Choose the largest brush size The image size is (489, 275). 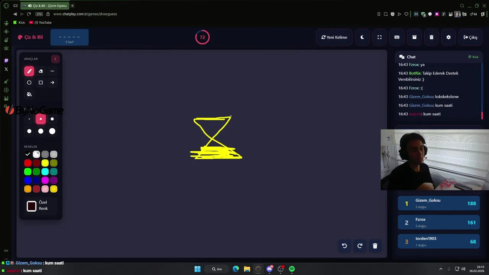pyautogui.click(x=52, y=131)
